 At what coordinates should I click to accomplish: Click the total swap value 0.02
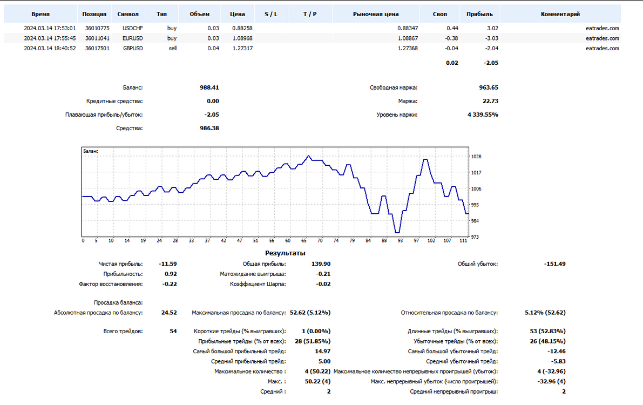click(x=452, y=63)
